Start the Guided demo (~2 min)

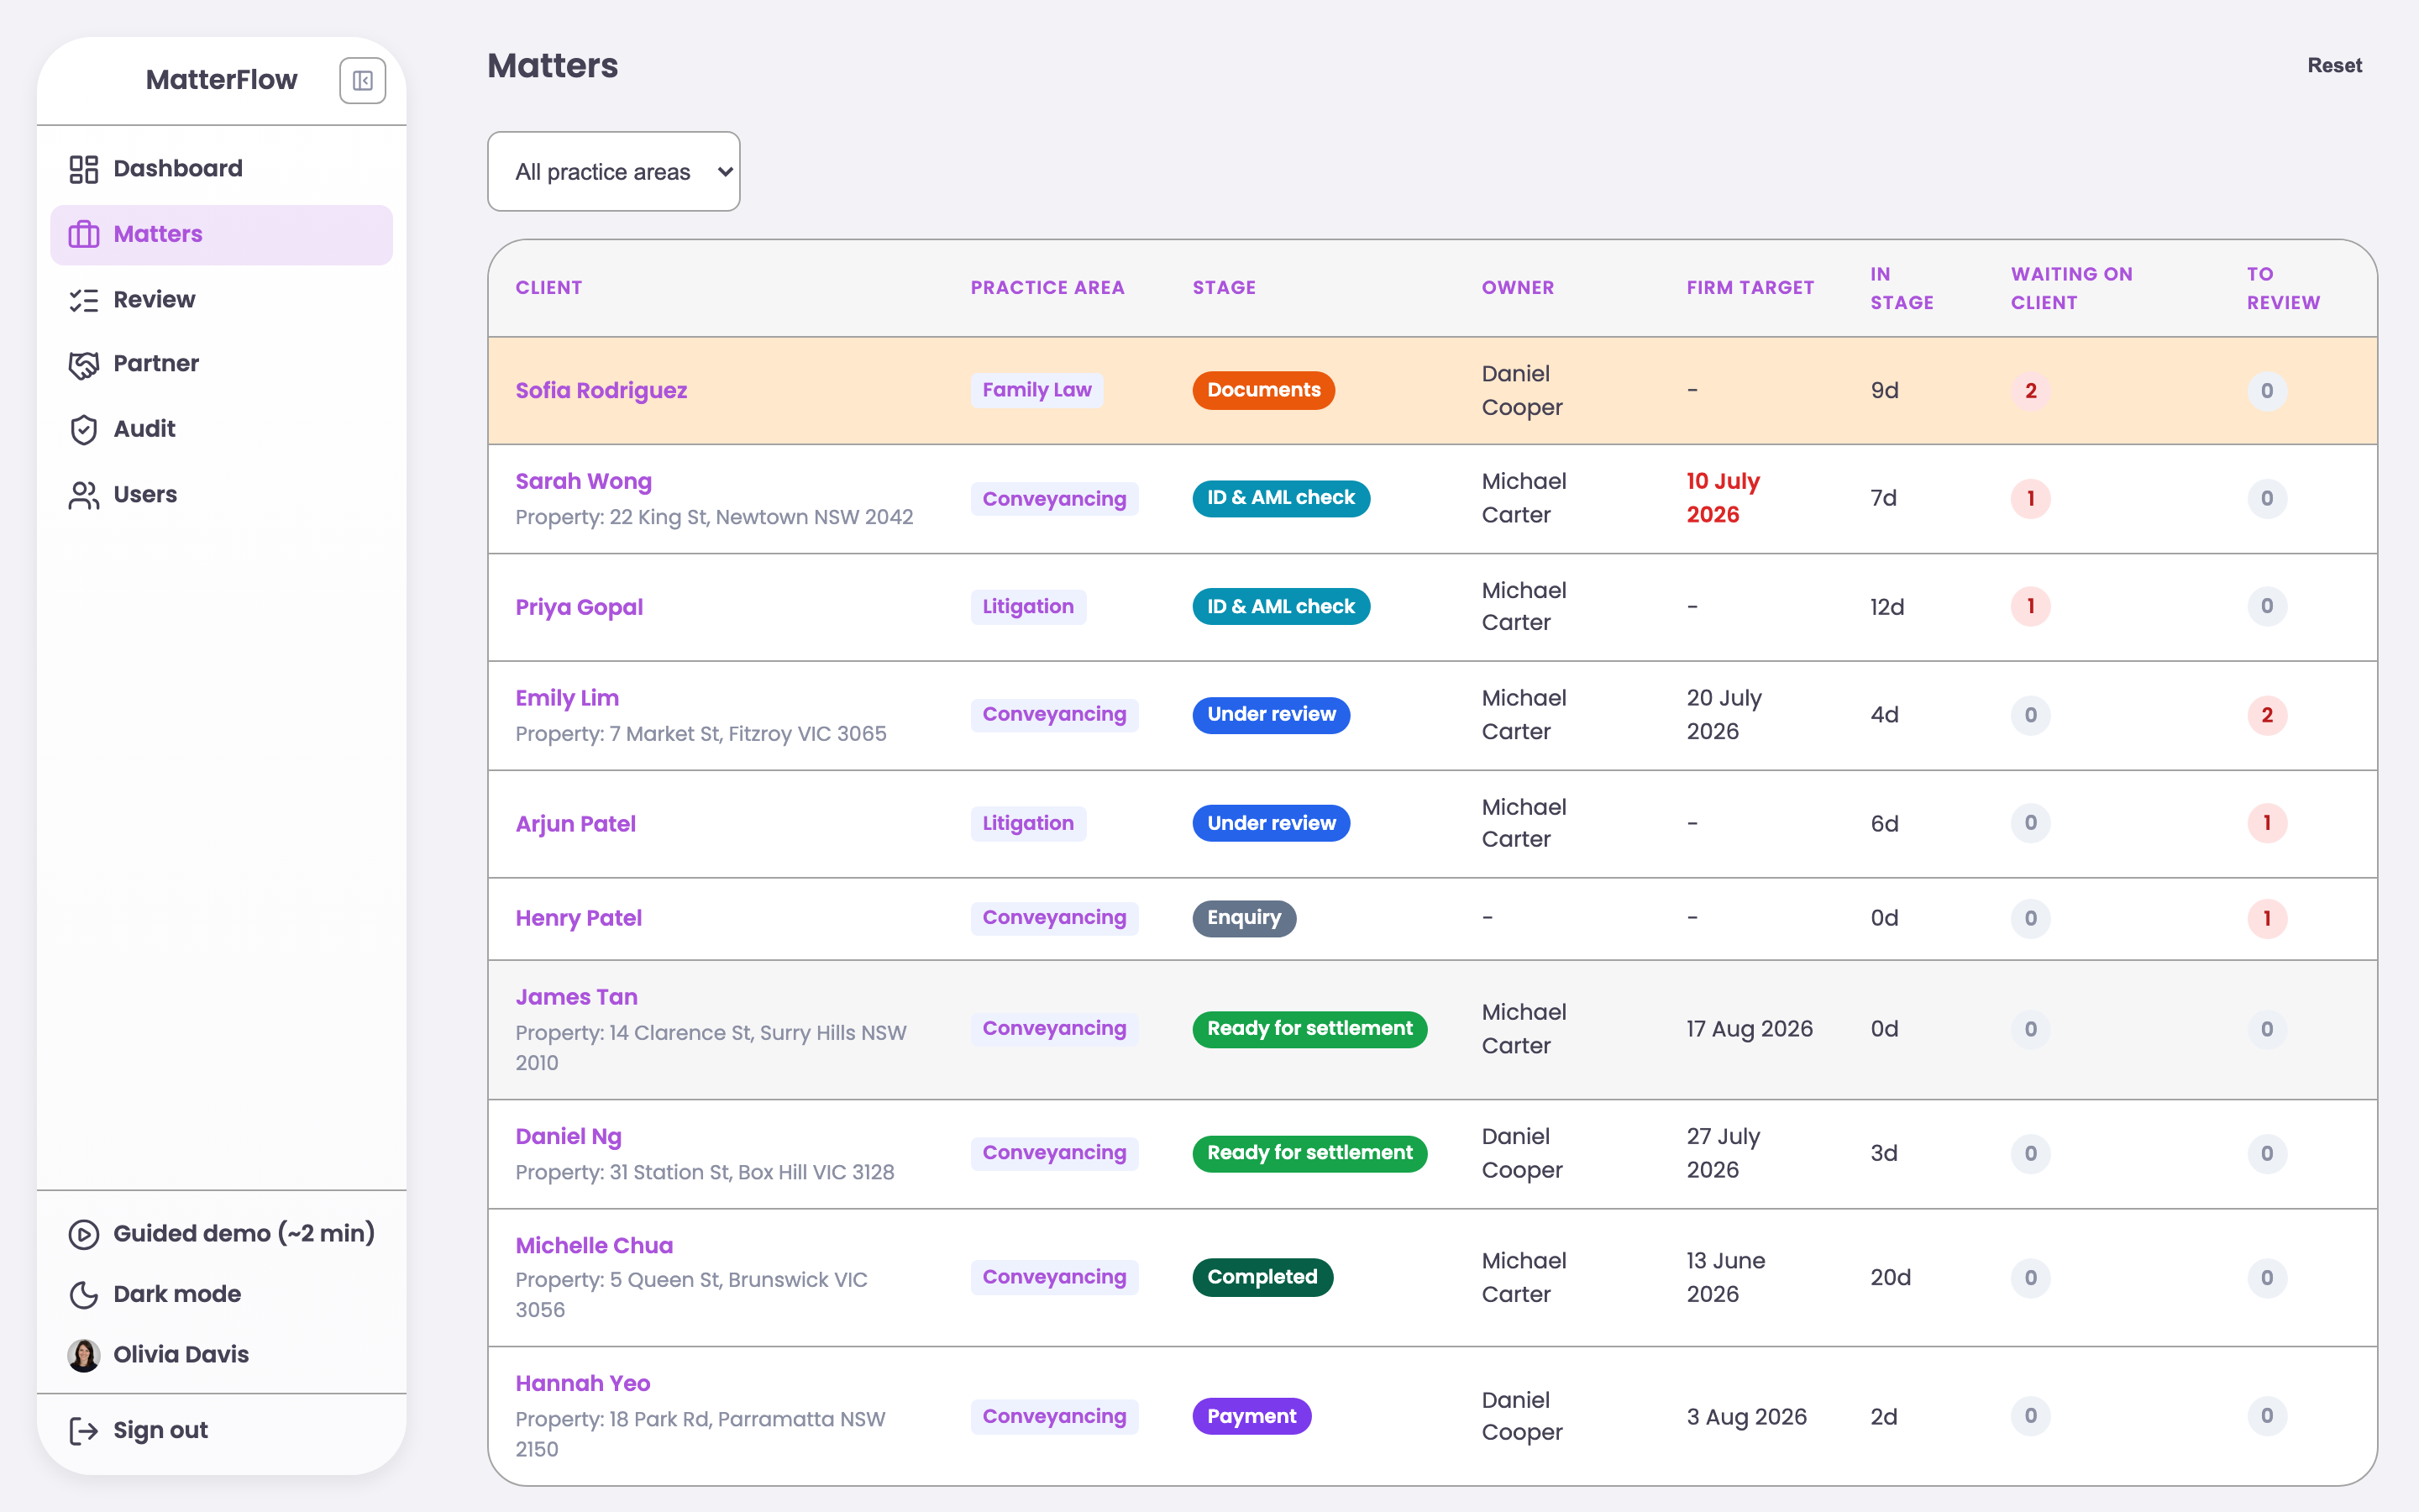click(x=221, y=1234)
